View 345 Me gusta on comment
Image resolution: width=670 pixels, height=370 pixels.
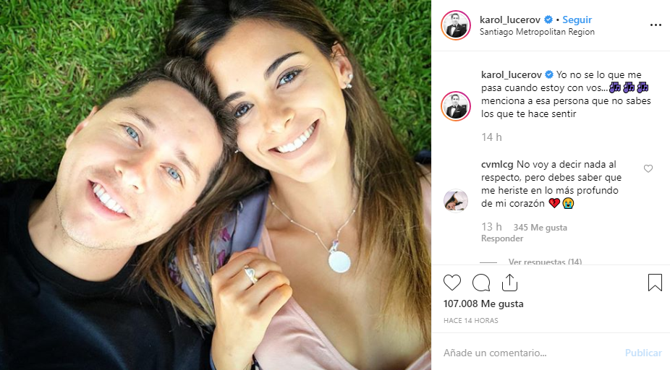[540, 228]
